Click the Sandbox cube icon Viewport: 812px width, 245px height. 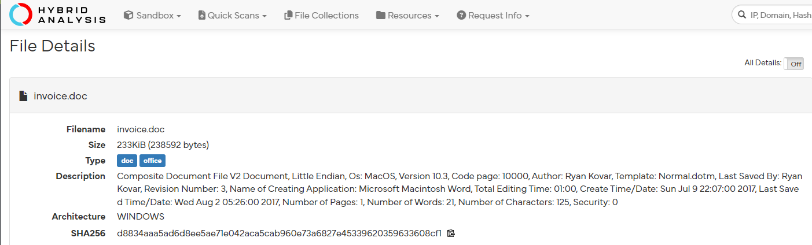click(128, 16)
